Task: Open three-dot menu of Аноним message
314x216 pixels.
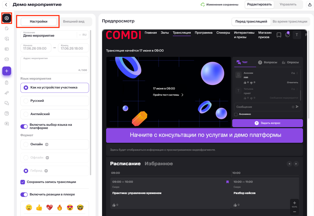Action: pyautogui.click(x=297, y=73)
